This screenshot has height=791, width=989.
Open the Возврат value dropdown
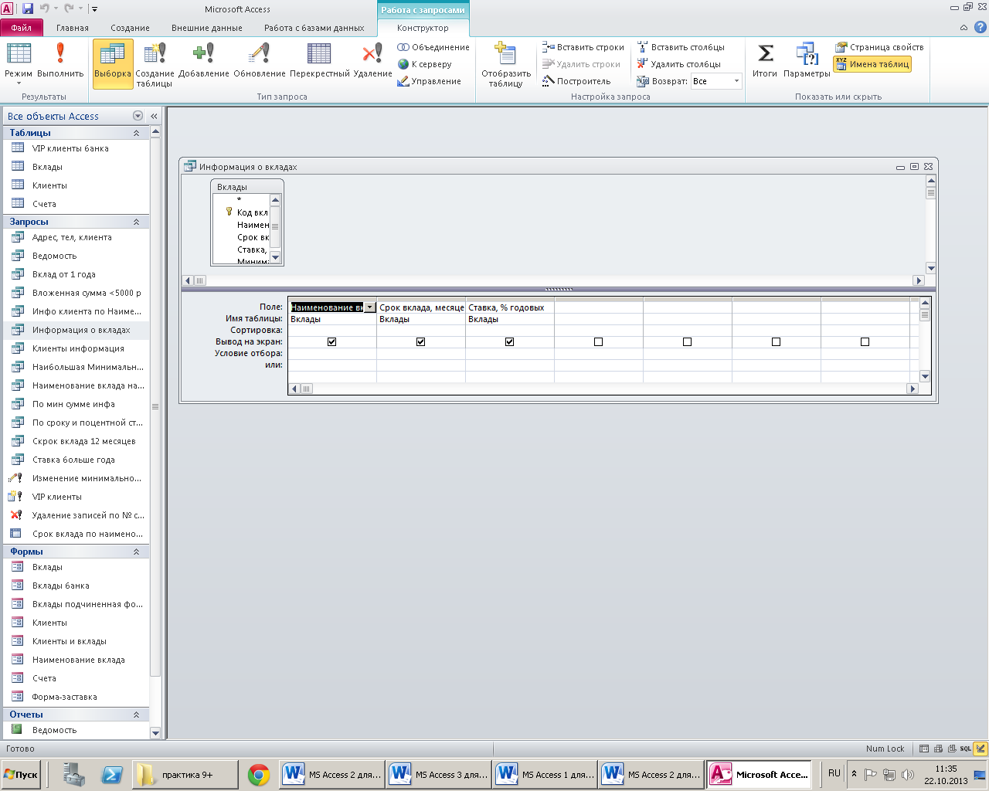[x=736, y=81]
